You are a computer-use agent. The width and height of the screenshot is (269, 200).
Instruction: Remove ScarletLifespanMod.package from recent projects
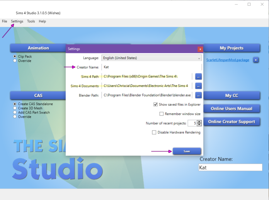tap(256, 60)
